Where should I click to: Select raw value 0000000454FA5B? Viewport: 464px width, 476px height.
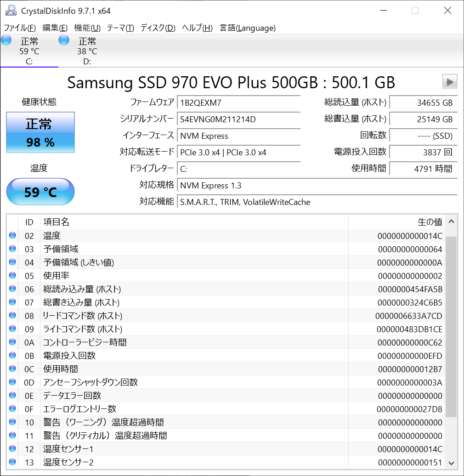point(410,289)
